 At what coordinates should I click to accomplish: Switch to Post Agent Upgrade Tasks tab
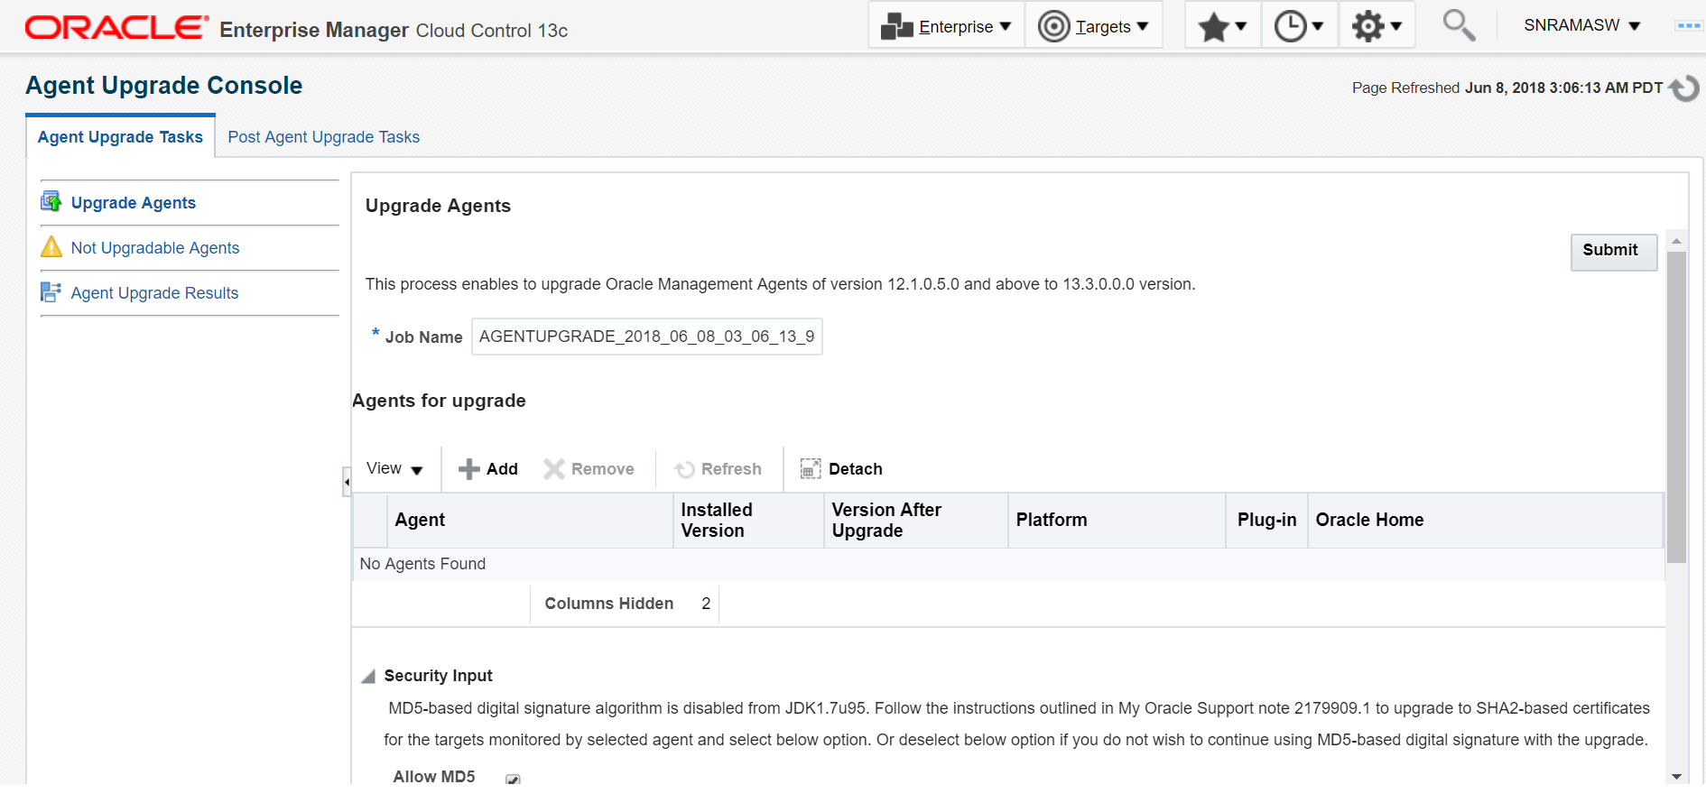point(323,137)
